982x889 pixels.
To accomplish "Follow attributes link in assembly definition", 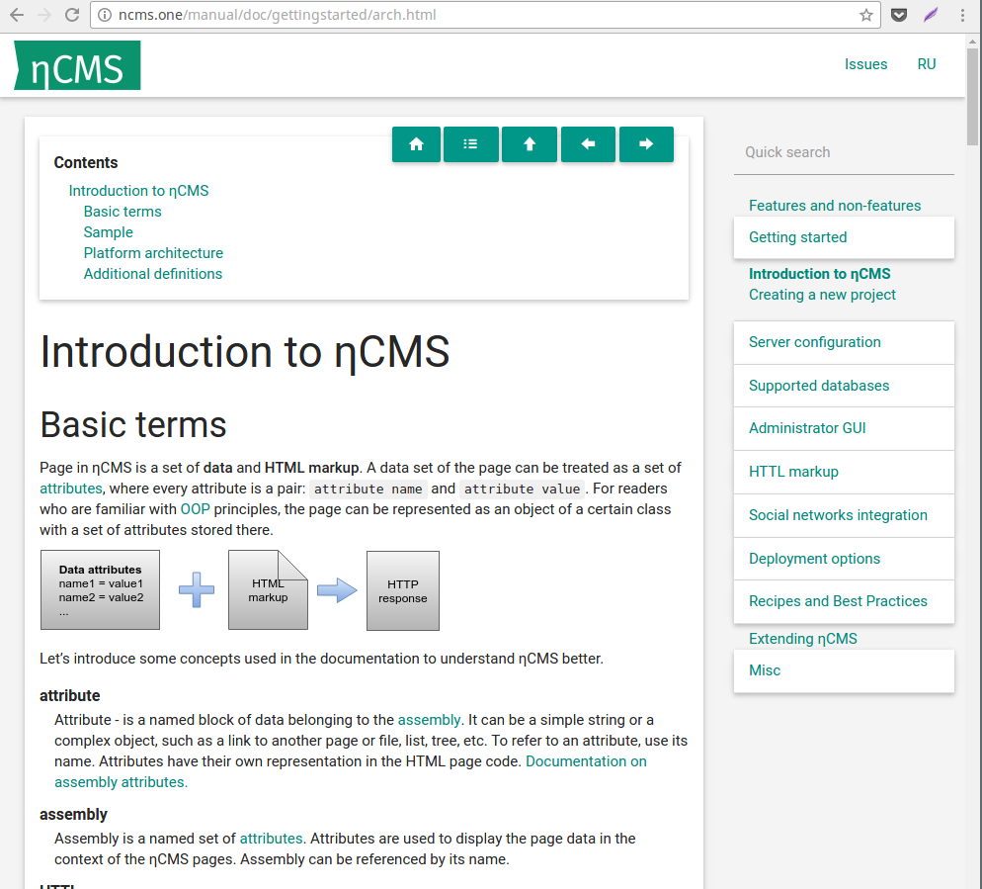I will tap(271, 839).
